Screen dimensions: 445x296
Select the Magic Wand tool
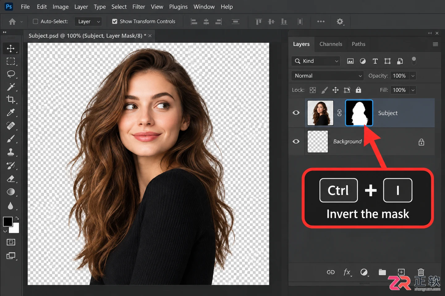[x=11, y=87]
